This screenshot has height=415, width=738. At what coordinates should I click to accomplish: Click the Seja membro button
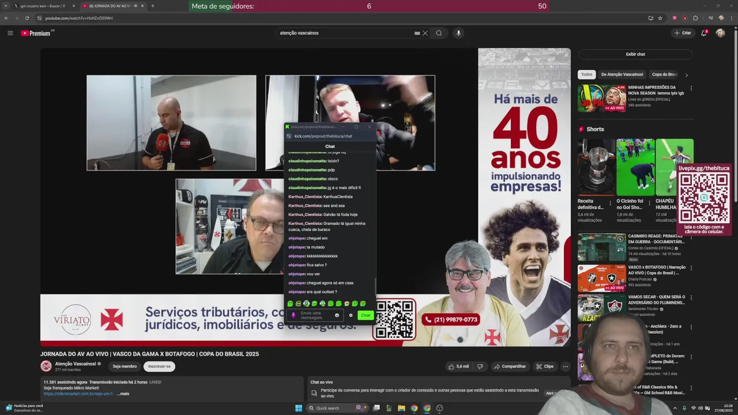tap(125, 367)
